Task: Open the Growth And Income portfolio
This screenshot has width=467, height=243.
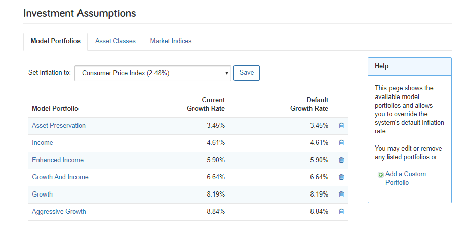Action: (x=60, y=177)
